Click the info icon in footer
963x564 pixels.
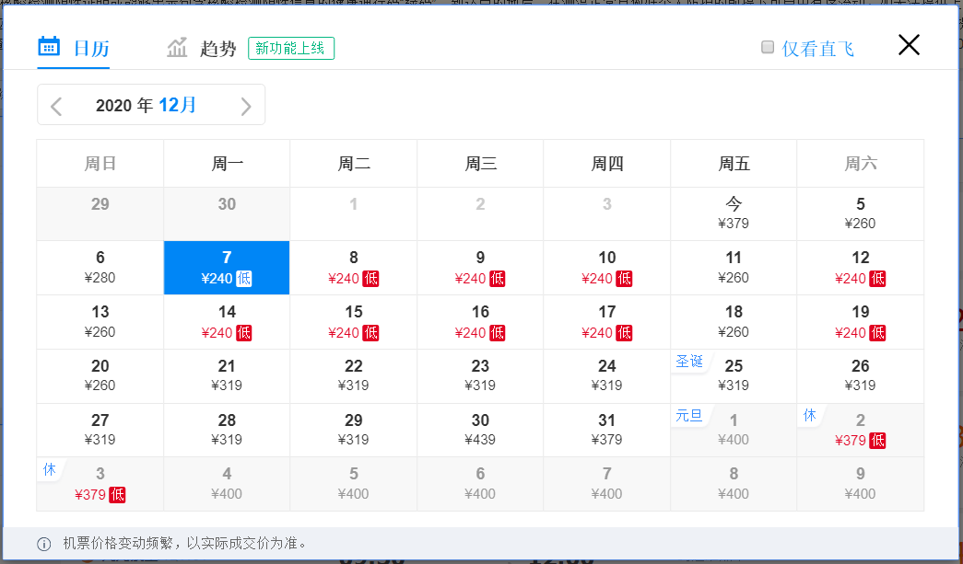click(44, 544)
